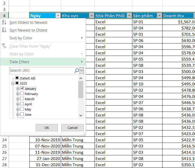Check the May checkbox
The width and height of the screenshot is (195, 168).
(x=22, y=109)
